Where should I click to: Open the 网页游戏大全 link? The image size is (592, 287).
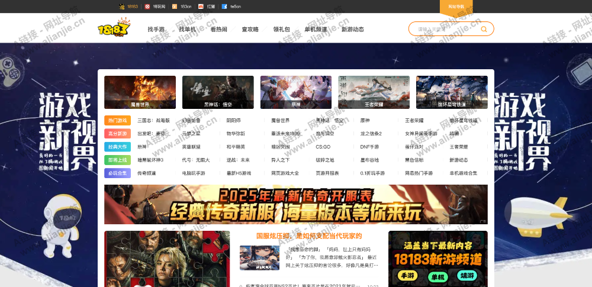(x=285, y=173)
